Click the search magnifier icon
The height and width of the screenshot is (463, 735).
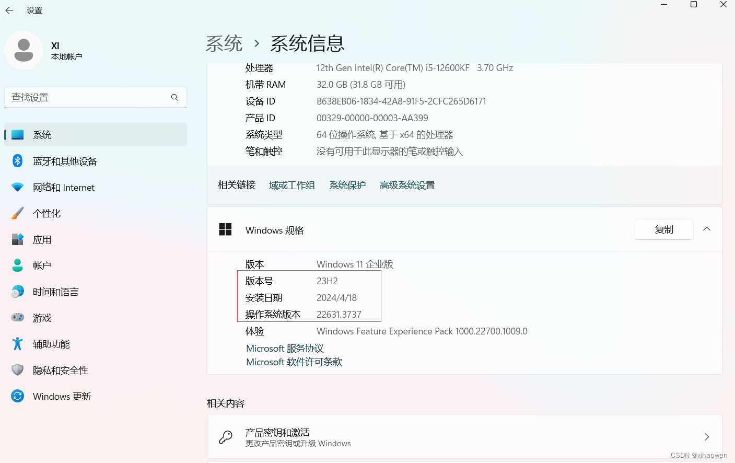pos(174,97)
